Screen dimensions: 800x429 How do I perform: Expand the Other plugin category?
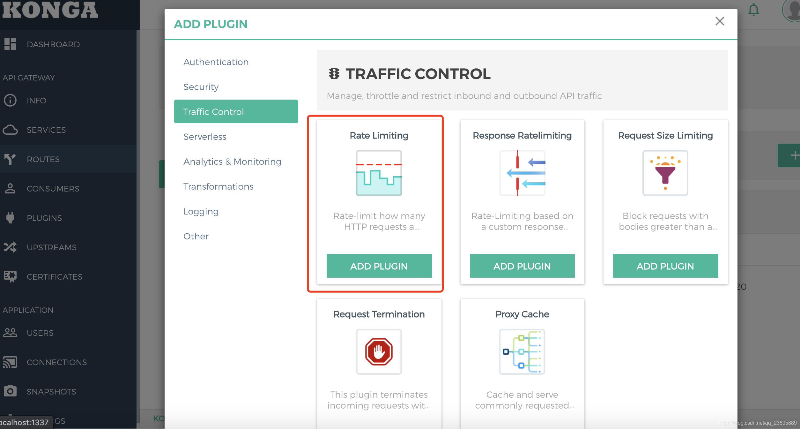click(x=196, y=237)
